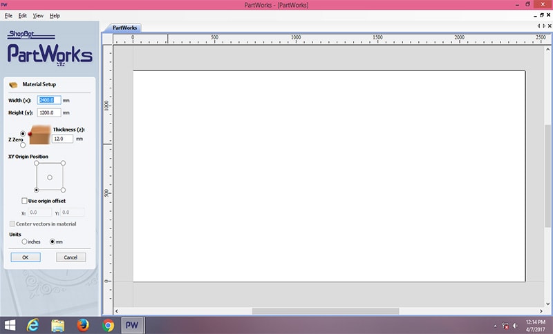Click the Width (x) input field
Image resolution: width=553 pixels, height=334 pixels.
(49, 100)
